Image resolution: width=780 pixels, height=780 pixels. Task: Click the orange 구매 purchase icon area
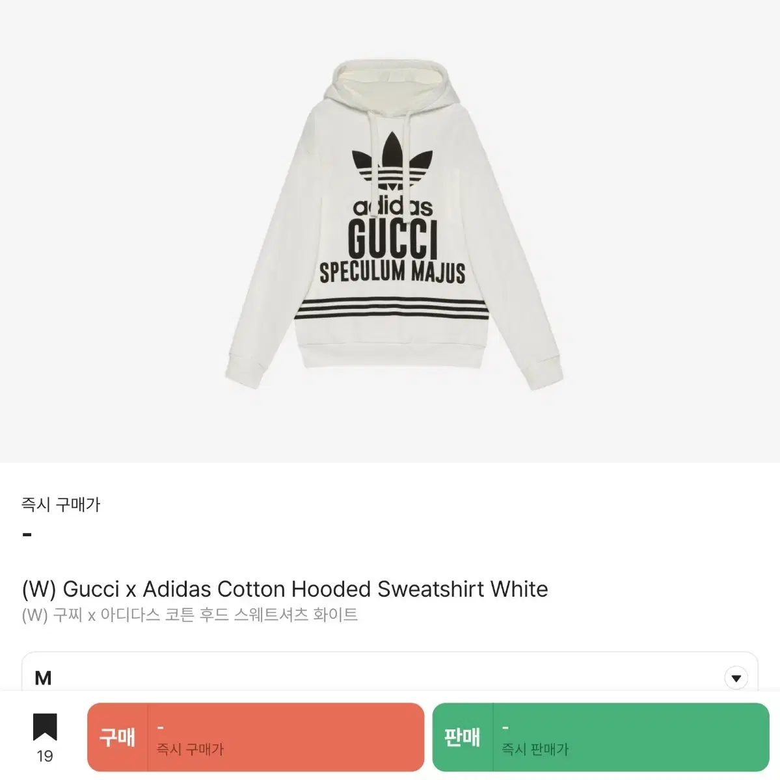click(117, 738)
